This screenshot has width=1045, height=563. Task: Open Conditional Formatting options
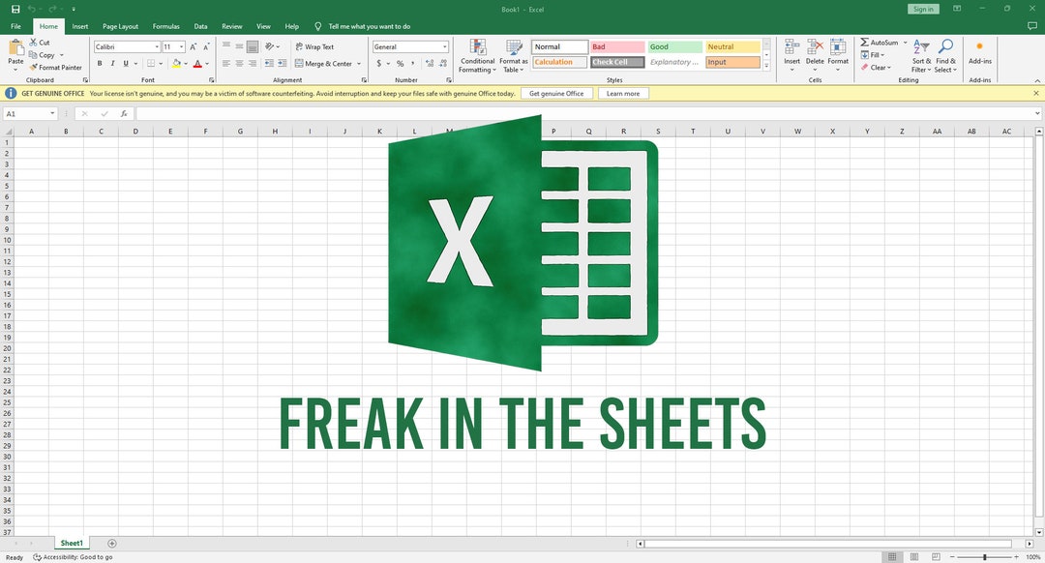pos(477,56)
